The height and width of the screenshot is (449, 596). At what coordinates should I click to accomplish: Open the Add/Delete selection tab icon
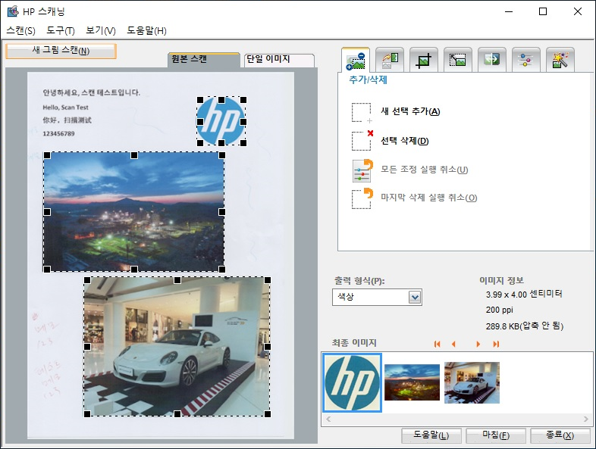356,60
